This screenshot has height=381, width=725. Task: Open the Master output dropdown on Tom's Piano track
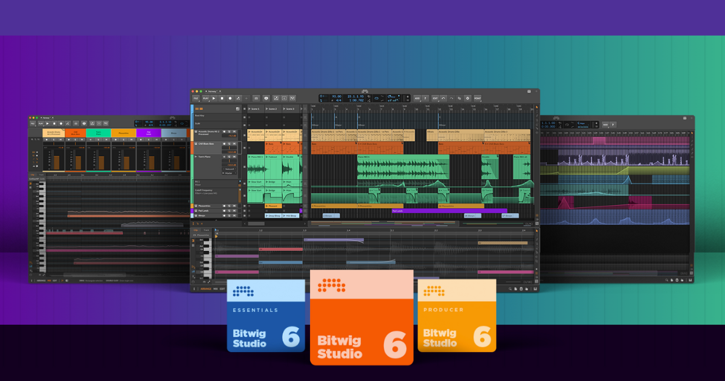point(229,173)
